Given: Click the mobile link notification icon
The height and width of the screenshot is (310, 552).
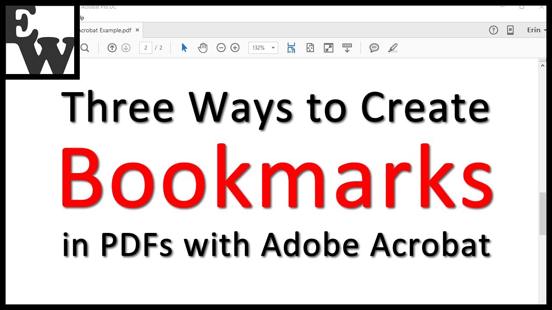Looking at the screenshot, I should click(510, 30).
